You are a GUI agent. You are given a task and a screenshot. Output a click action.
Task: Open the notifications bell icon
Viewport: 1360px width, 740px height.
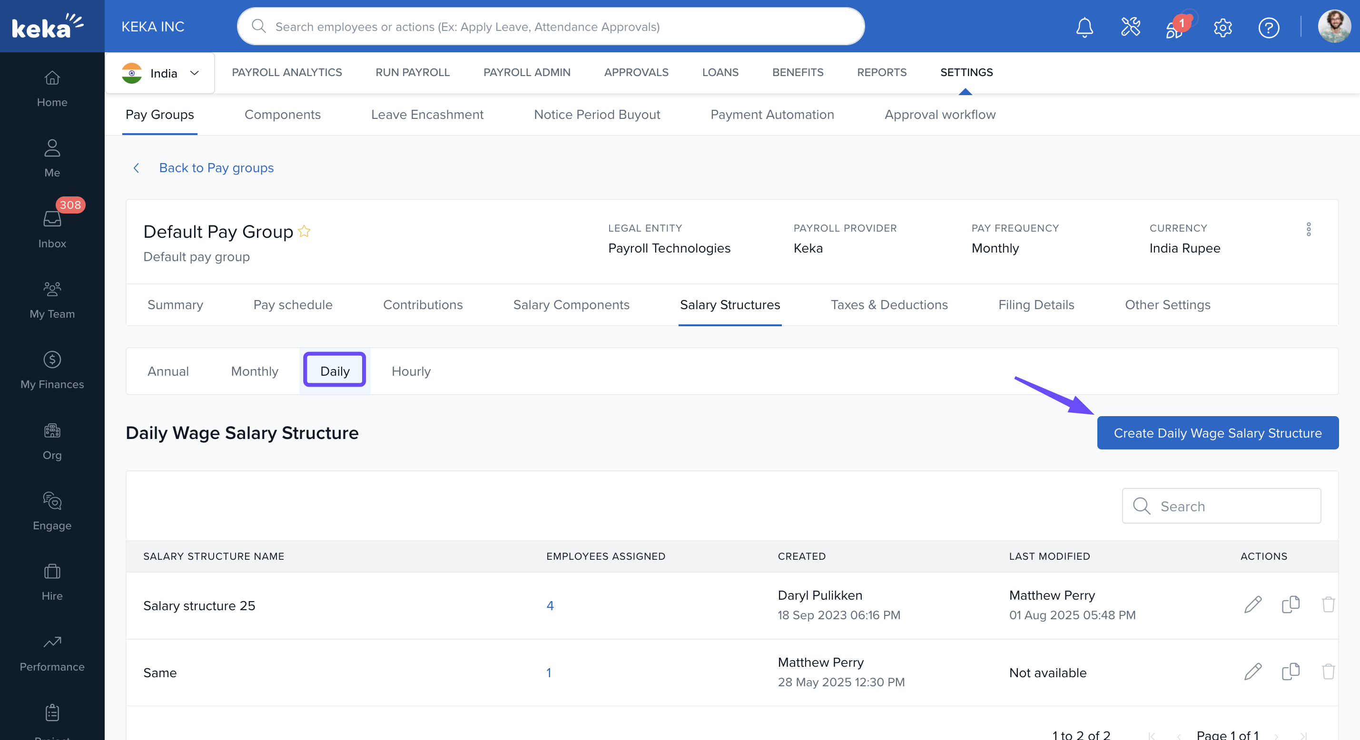tap(1084, 28)
